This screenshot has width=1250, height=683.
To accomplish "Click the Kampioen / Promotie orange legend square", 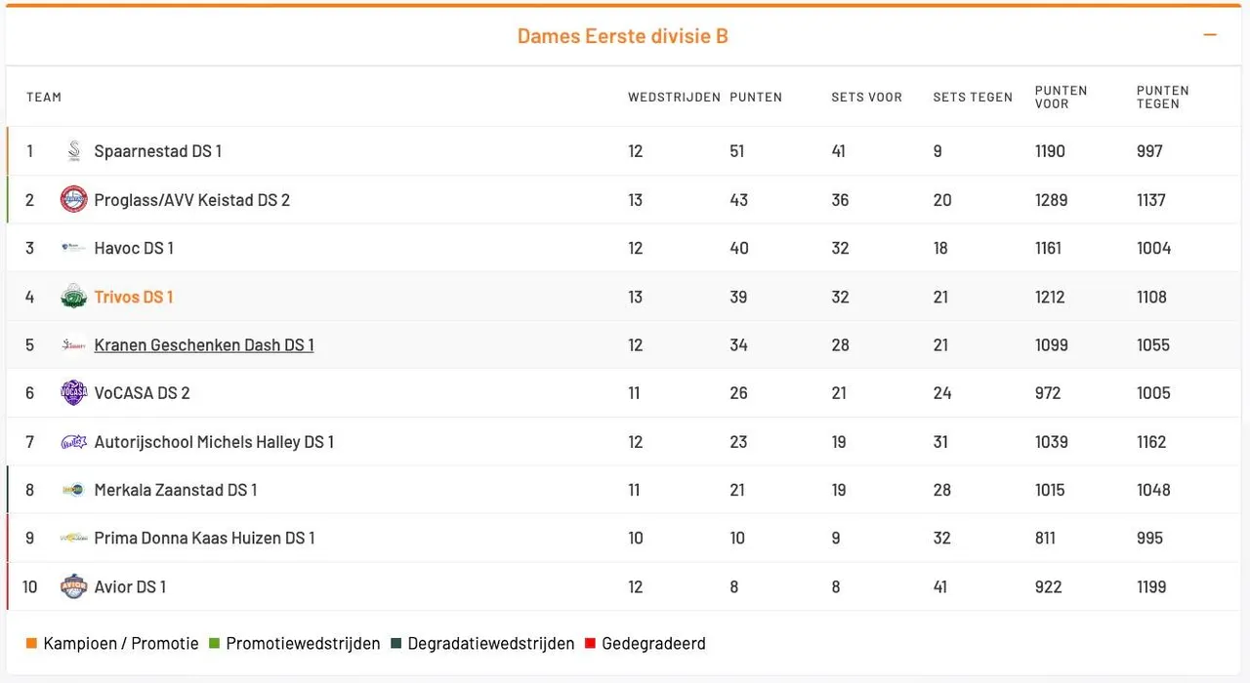I will click(x=30, y=643).
